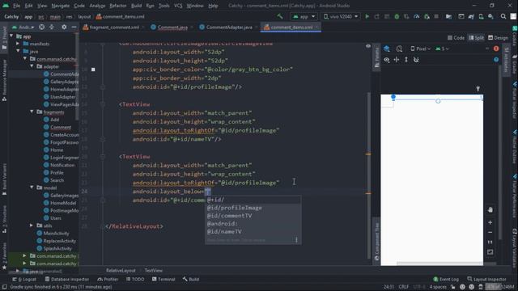The image size is (518, 291).
Task: Open Resource Manager side tool window
Action: tap(4, 81)
